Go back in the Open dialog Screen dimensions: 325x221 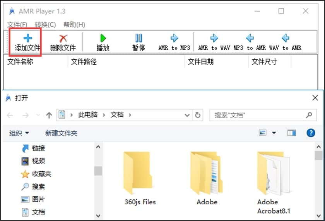(x=10, y=115)
